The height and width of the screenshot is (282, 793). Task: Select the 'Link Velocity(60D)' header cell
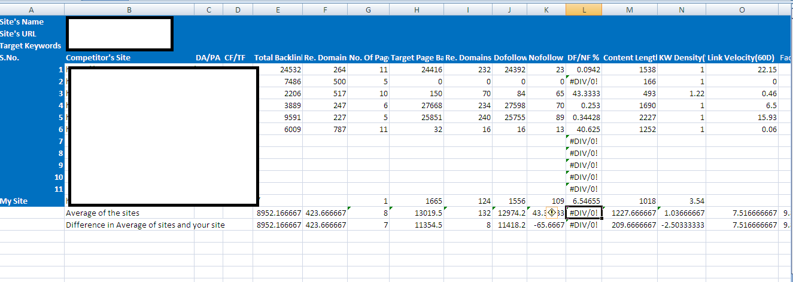tap(742, 58)
